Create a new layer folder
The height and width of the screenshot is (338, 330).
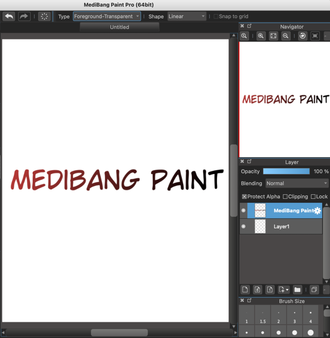[297, 289]
